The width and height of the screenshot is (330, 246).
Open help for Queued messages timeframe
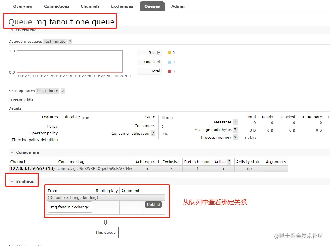tap(70, 41)
